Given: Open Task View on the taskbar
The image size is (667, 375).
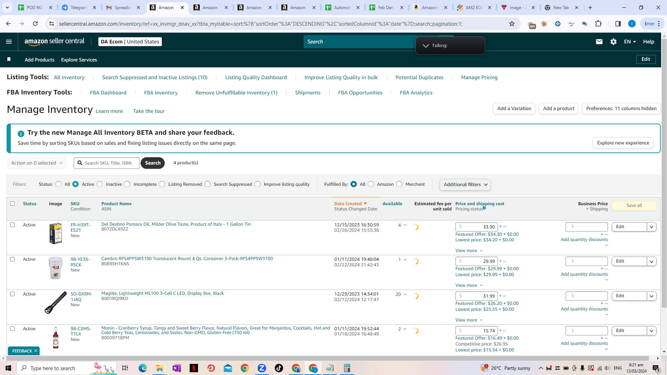Looking at the screenshot, I should pos(125,368).
